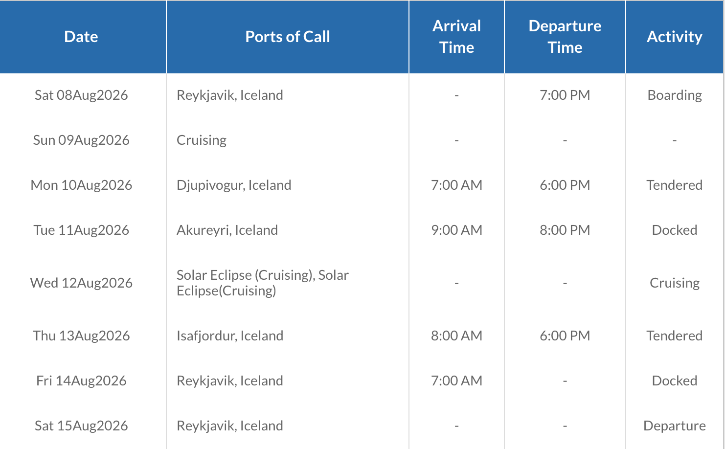725x449 pixels.
Task: Click the Departure Time column header
Action: (x=565, y=37)
